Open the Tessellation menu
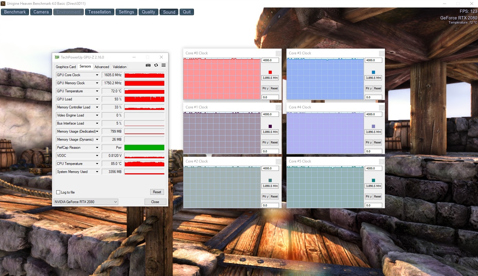478x276 pixels. click(100, 12)
